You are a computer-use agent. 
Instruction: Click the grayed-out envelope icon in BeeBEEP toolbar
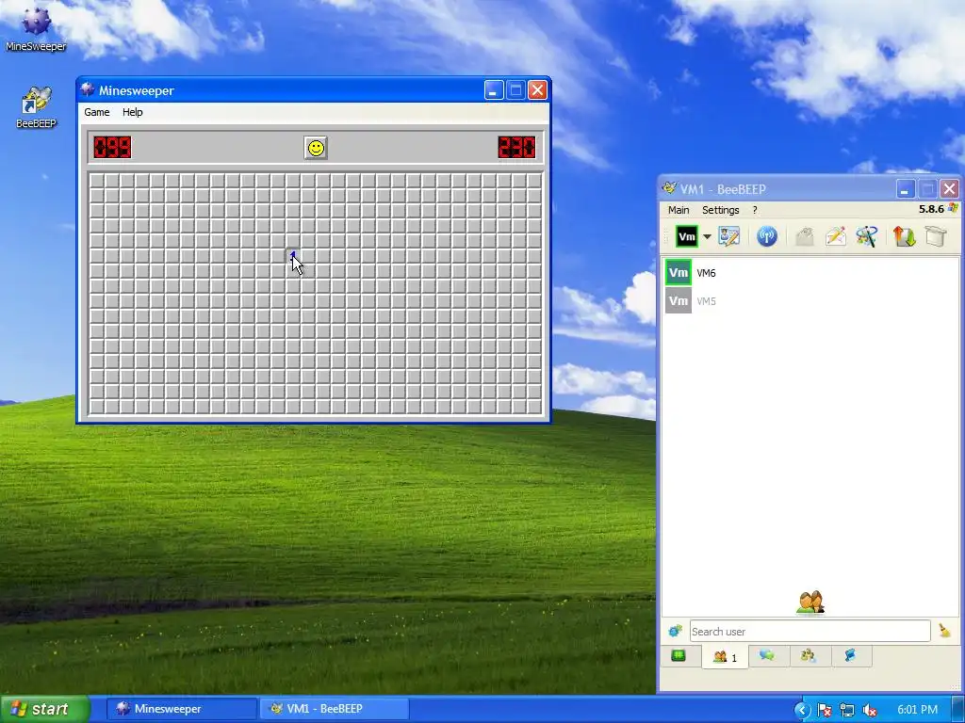pos(805,236)
